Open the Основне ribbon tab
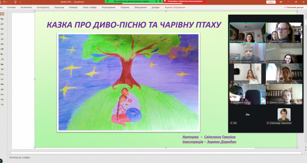This screenshot has width=307, height=163. point(12,7)
